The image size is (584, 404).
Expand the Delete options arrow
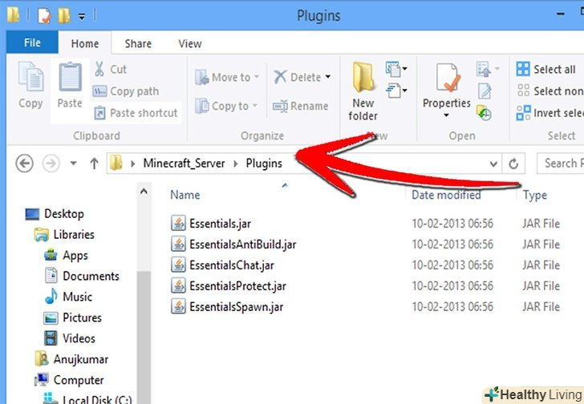coord(328,77)
